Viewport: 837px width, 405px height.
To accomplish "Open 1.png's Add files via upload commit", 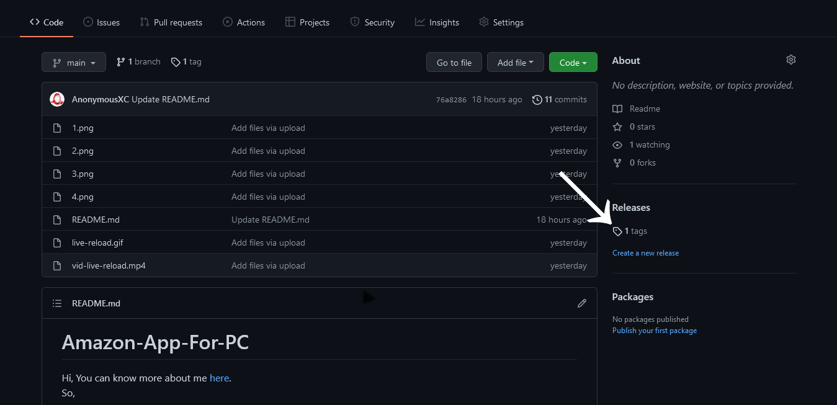I will [x=268, y=128].
